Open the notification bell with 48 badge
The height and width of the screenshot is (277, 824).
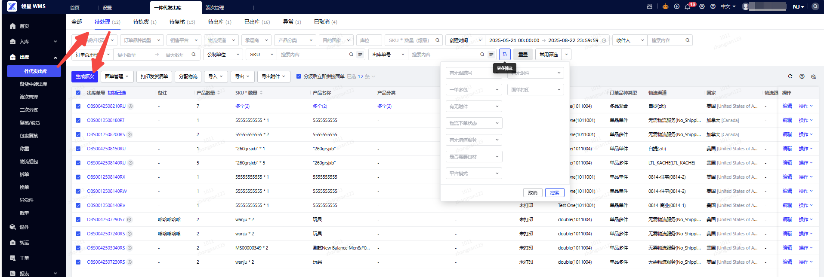687,7
